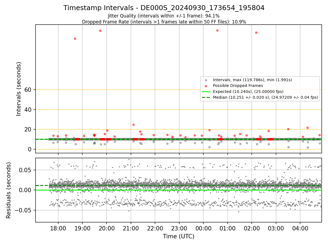Screen dimensions: 328x246
Task: Select the 03:00 x-axis tick label
Action: (276, 228)
